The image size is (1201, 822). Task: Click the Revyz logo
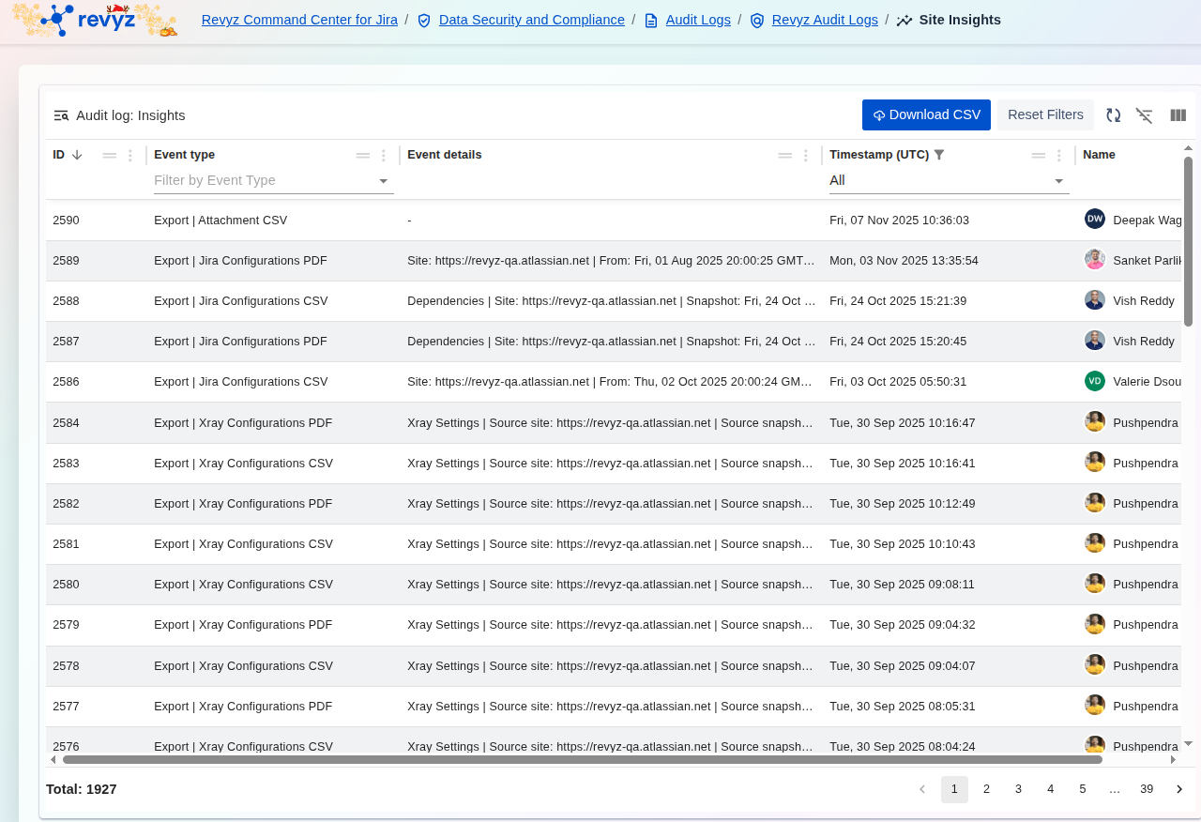point(94,20)
